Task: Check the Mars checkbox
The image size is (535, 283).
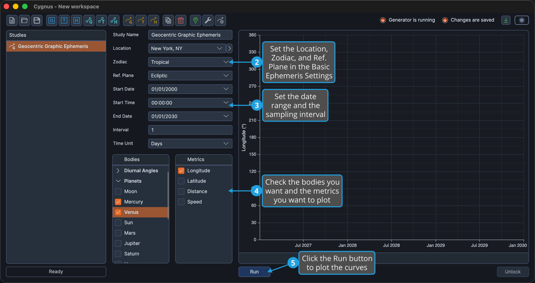Action: (118, 233)
